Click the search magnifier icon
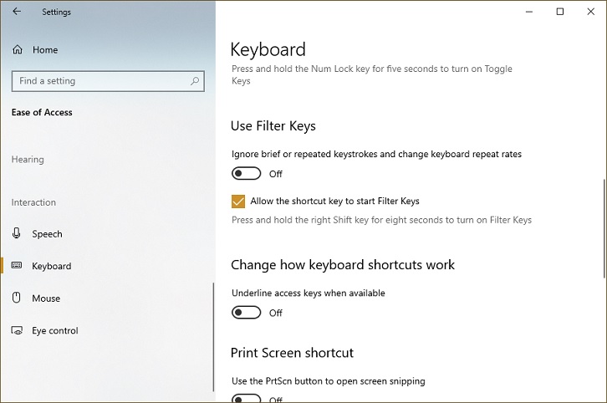Image resolution: width=607 pixels, height=403 pixels. pyautogui.click(x=196, y=81)
